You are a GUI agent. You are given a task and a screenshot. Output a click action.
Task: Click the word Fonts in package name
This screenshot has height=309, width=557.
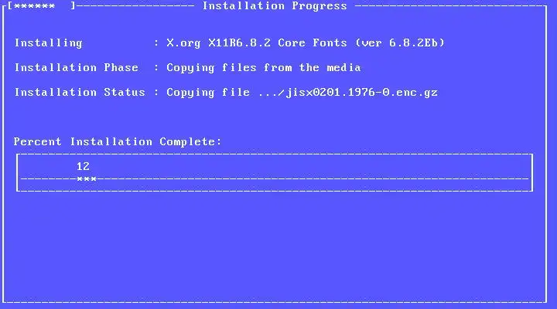pos(330,43)
